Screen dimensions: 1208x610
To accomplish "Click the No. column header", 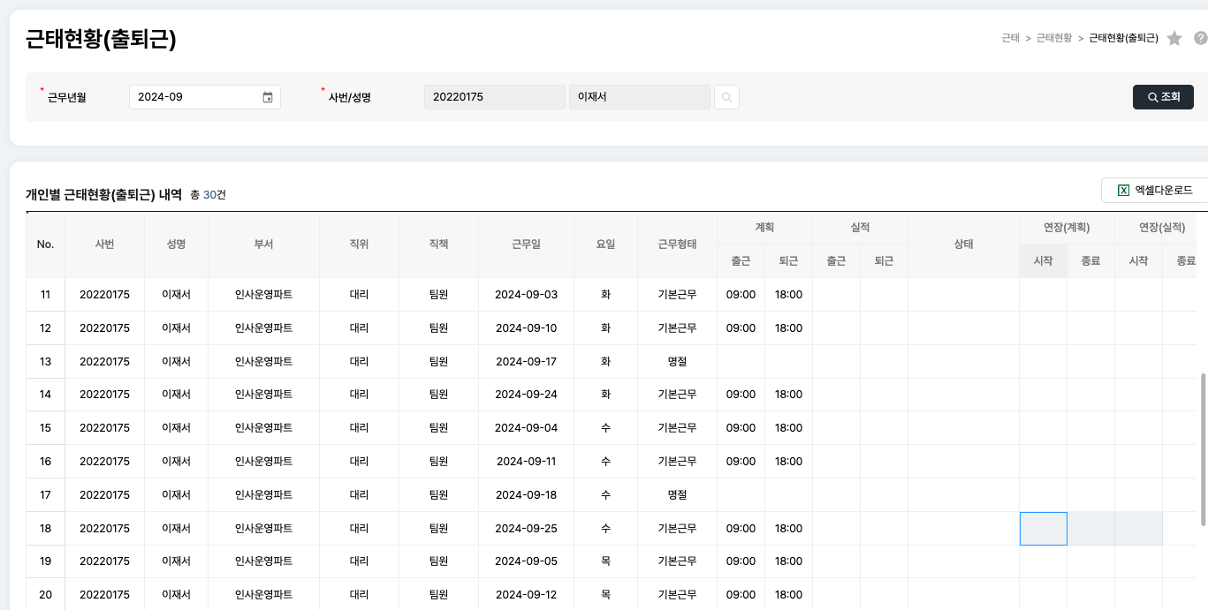I will [45, 245].
